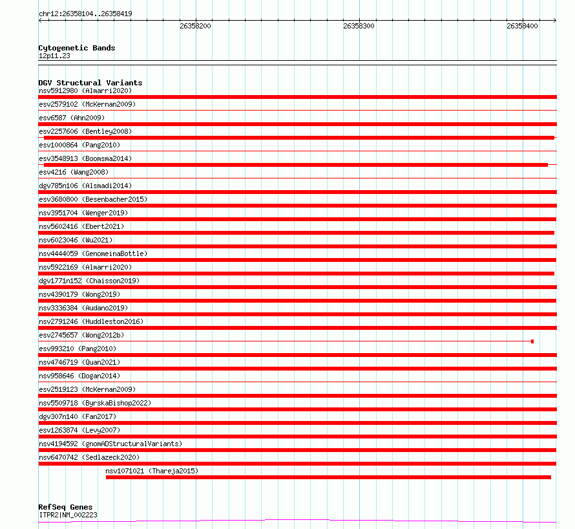Open gene ITPR2|NM_002223 label
575x529 pixels.
pyautogui.click(x=68, y=515)
